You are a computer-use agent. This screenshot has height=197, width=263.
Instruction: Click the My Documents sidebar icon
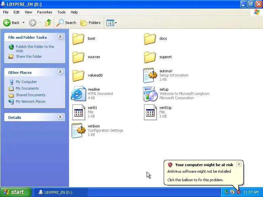[11, 88]
